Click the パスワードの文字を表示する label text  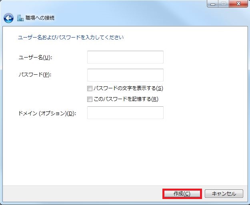128,89
